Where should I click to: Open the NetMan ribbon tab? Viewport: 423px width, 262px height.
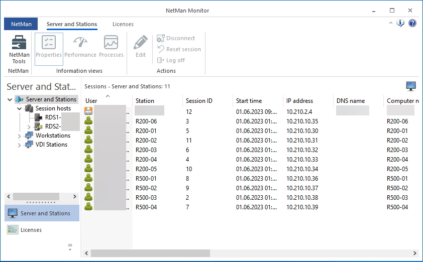21,24
